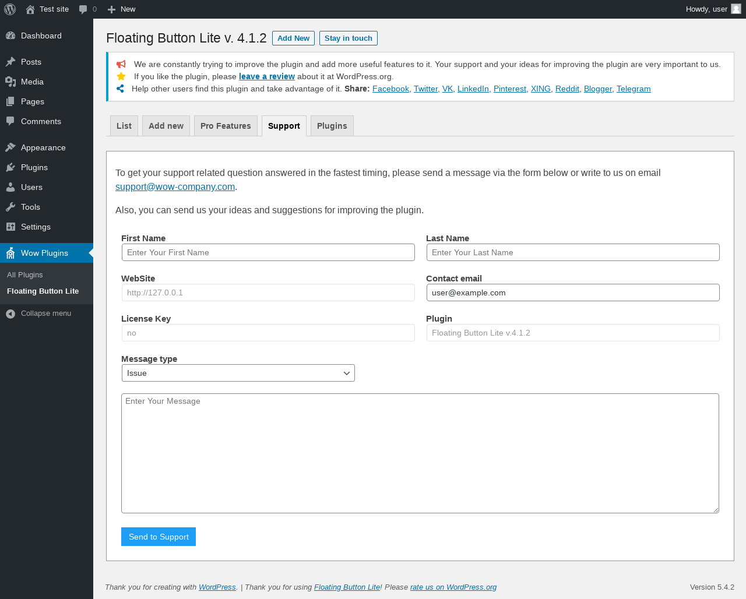The width and height of the screenshot is (746, 599).
Task: Click the Dashboard gauge icon in sidebar
Action: [x=10, y=36]
